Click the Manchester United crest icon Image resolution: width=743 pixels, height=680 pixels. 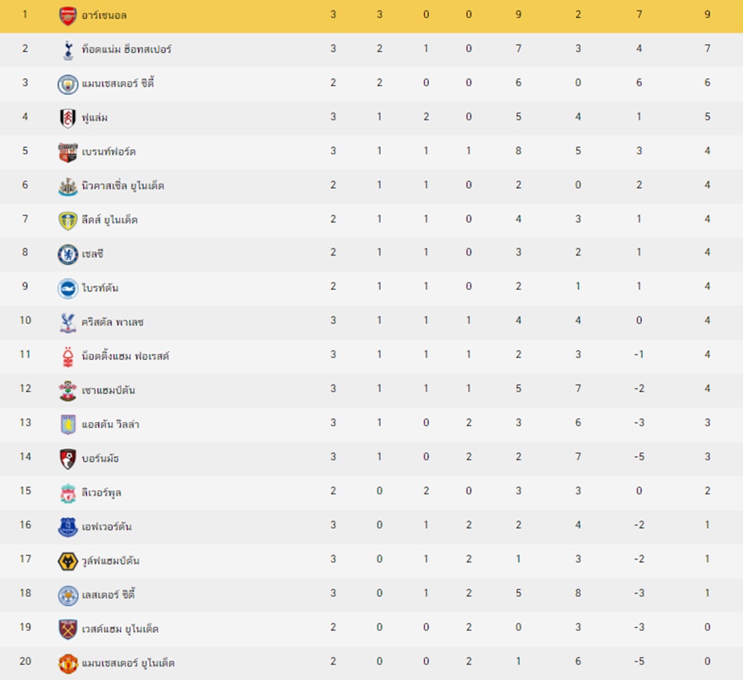pos(68,664)
